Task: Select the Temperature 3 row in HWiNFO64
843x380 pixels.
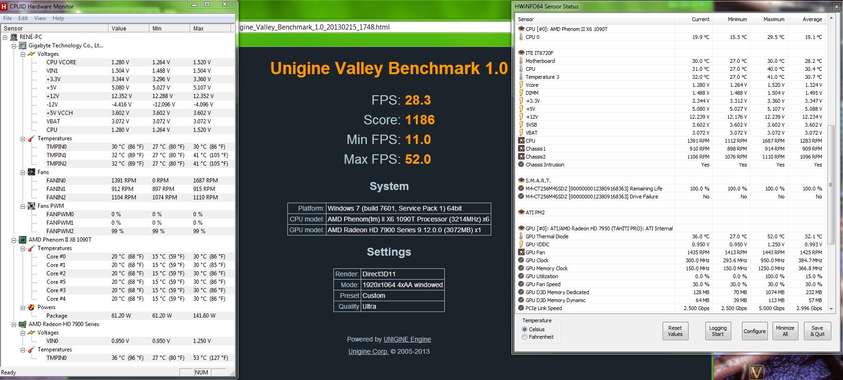Action: (x=671, y=77)
